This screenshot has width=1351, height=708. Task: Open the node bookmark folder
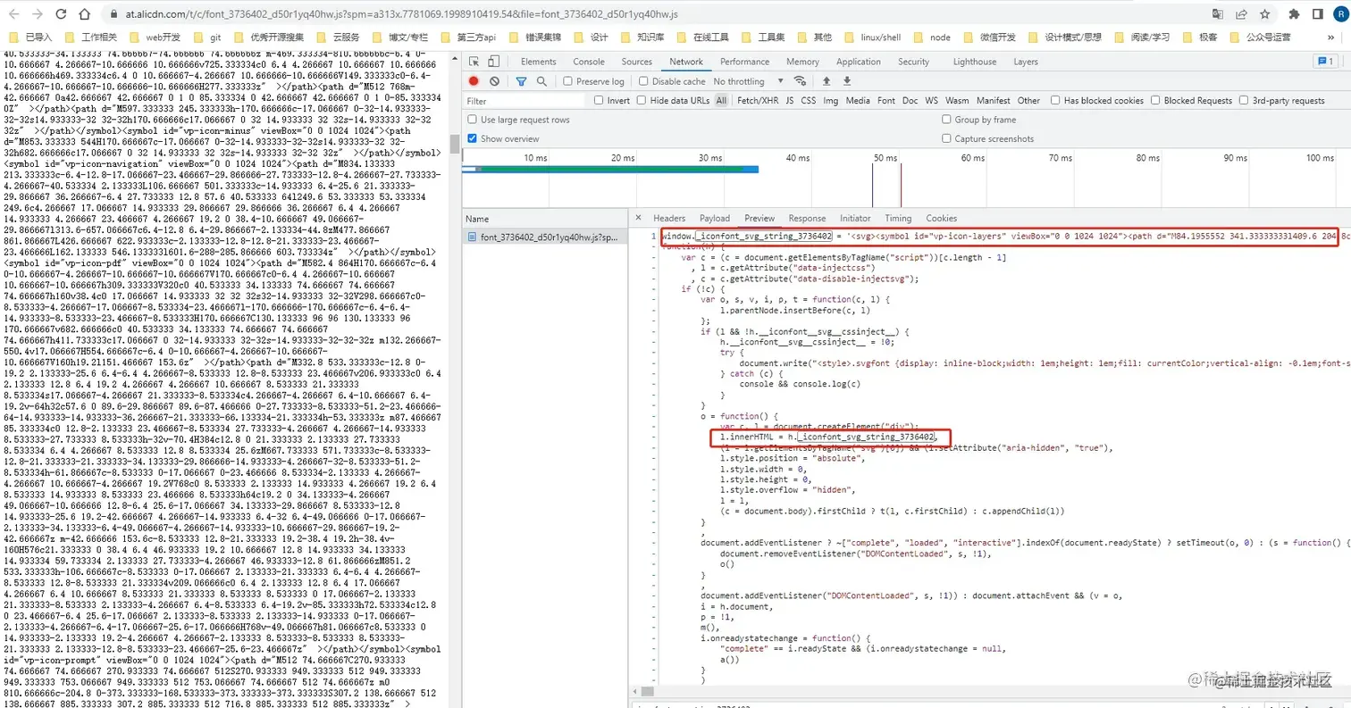tap(931, 37)
